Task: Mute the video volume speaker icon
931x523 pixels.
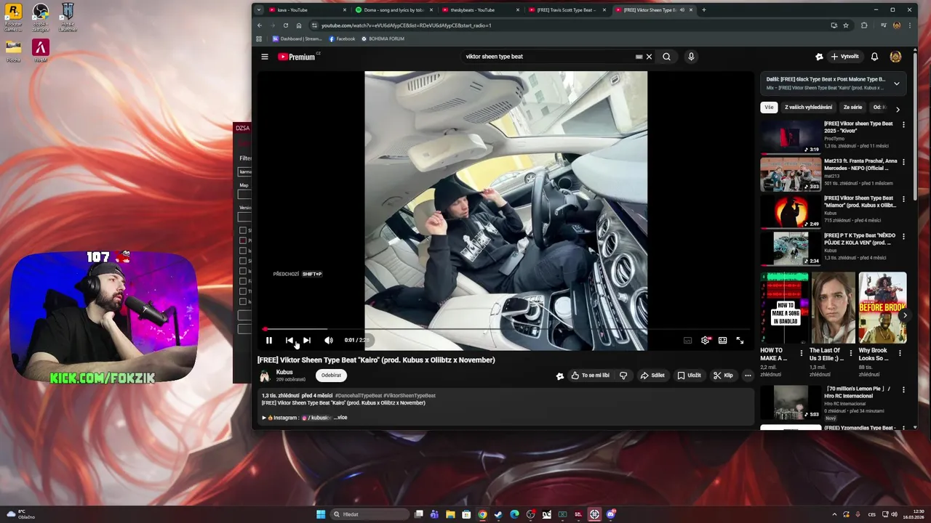Action: tap(329, 340)
